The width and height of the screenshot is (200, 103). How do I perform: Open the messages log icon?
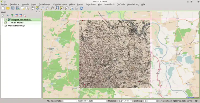tap(196, 101)
